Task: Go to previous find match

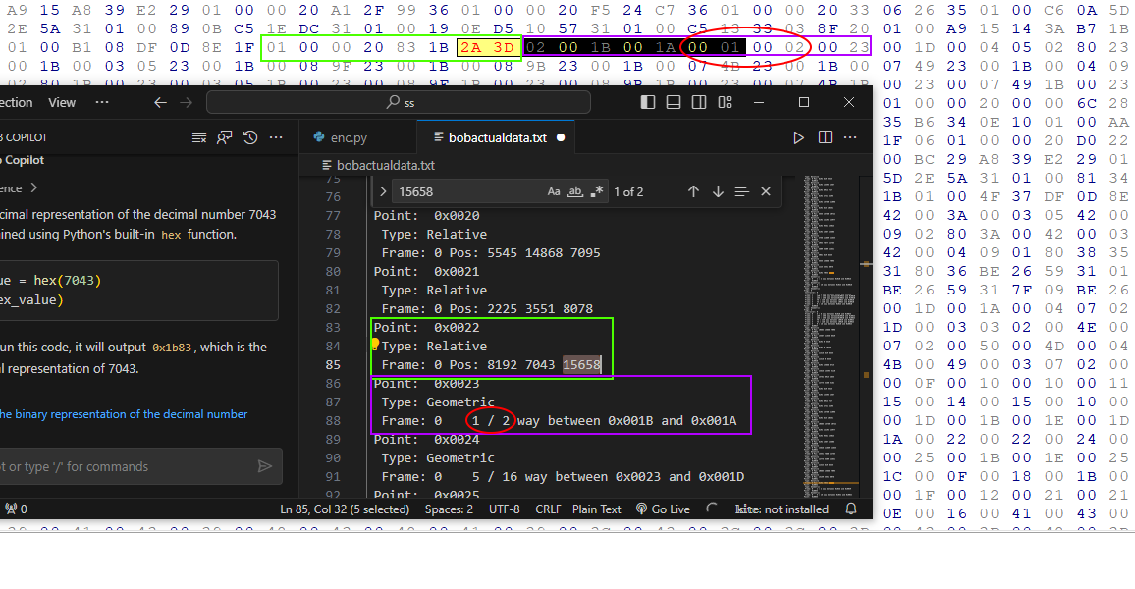Action: (693, 191)
